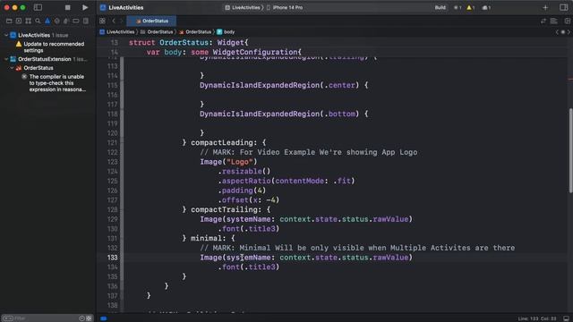Collapse the LiveActivities issue group
573x322 pixels.
(6, 35)
